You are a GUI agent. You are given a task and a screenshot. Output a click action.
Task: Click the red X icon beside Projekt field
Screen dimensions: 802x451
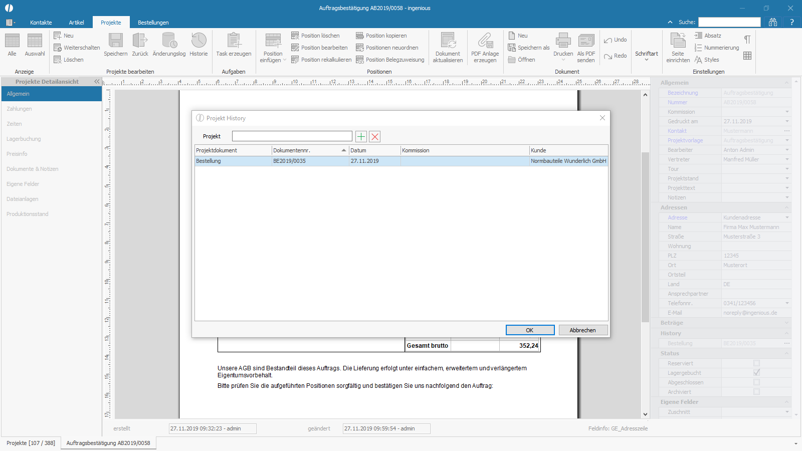pos(375,136)
